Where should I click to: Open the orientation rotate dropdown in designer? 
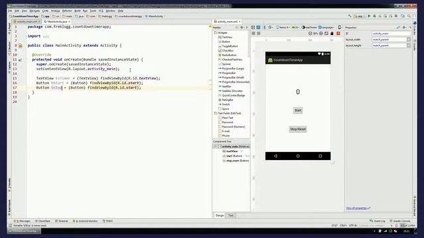(270, 28)
